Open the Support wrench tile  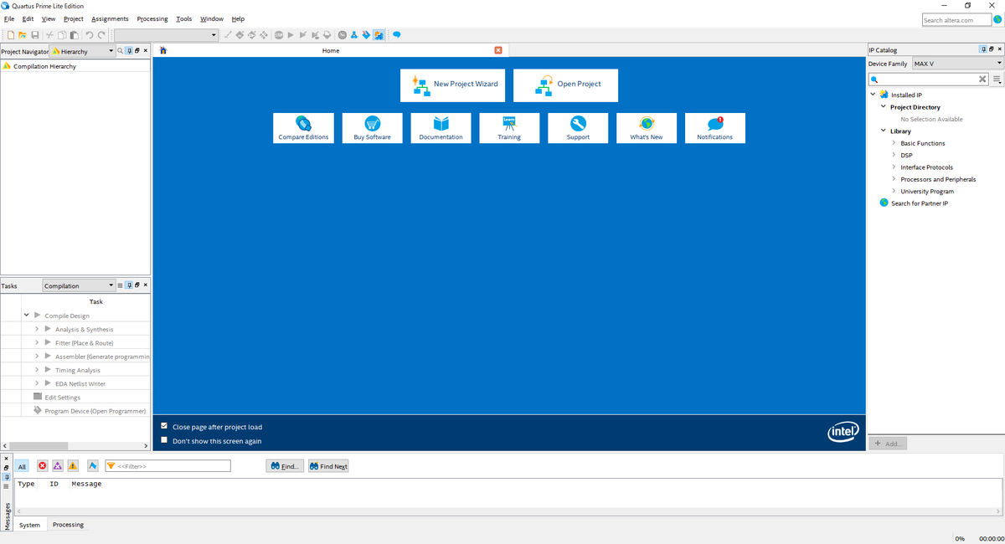click(x=578, y=128)
